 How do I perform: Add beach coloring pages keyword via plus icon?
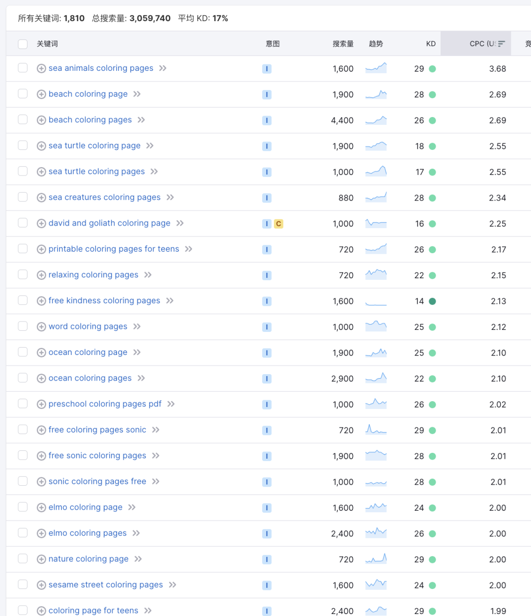(x=42, y=120)
